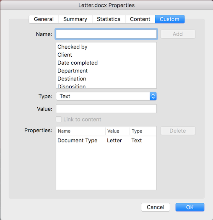
Task: Go to the Content tab
Action: (x=140, y=19)
